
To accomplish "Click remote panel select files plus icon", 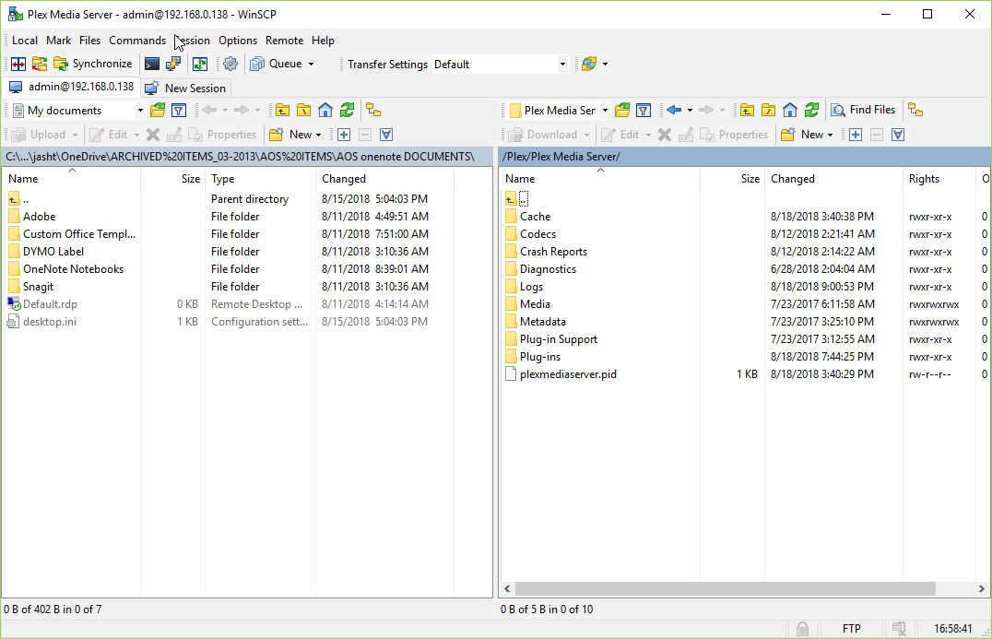I will tap(856, 134).
